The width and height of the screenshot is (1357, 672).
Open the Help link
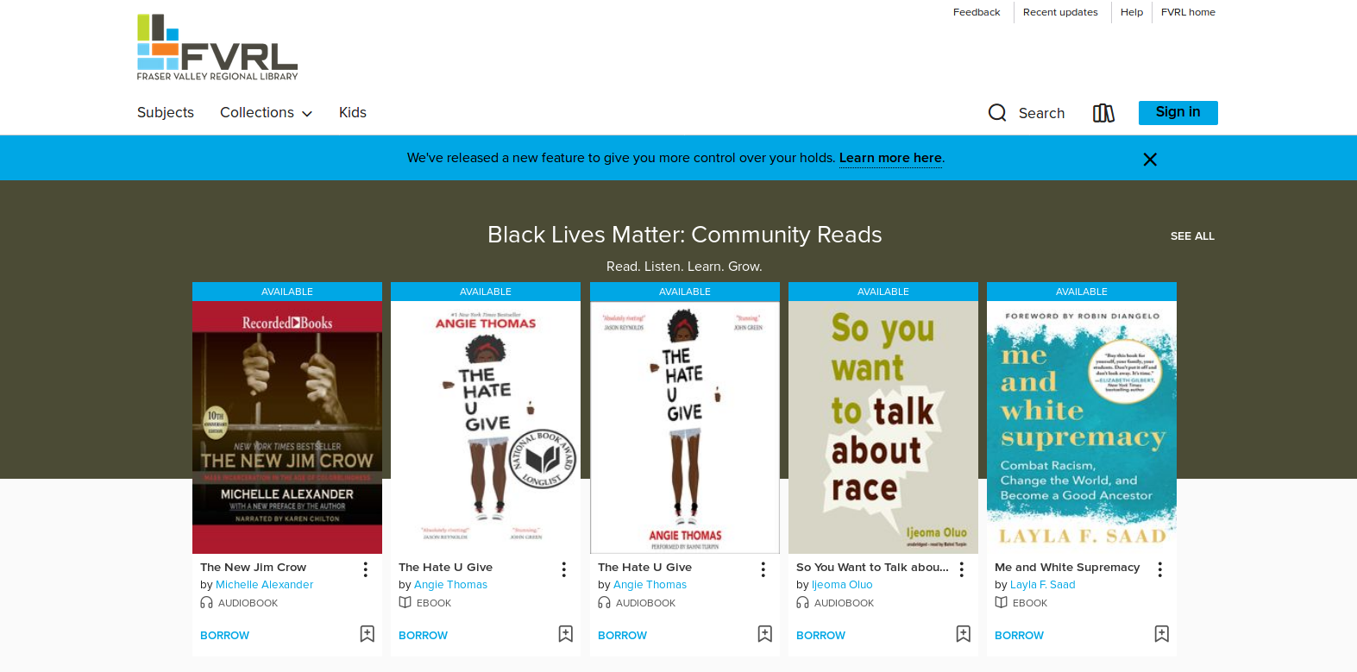(x=1132, y=12)
